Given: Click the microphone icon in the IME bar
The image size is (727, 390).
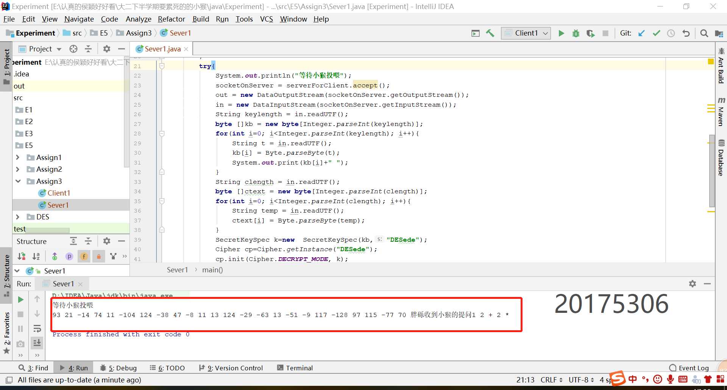Looking at the screenshot, I should pos(670,379).
